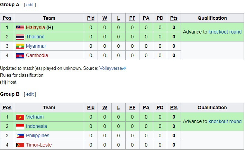Click the Myanmar flag icon
Image resolution: width=245 pixels, height=150 pixels.
tap(20, 46)
